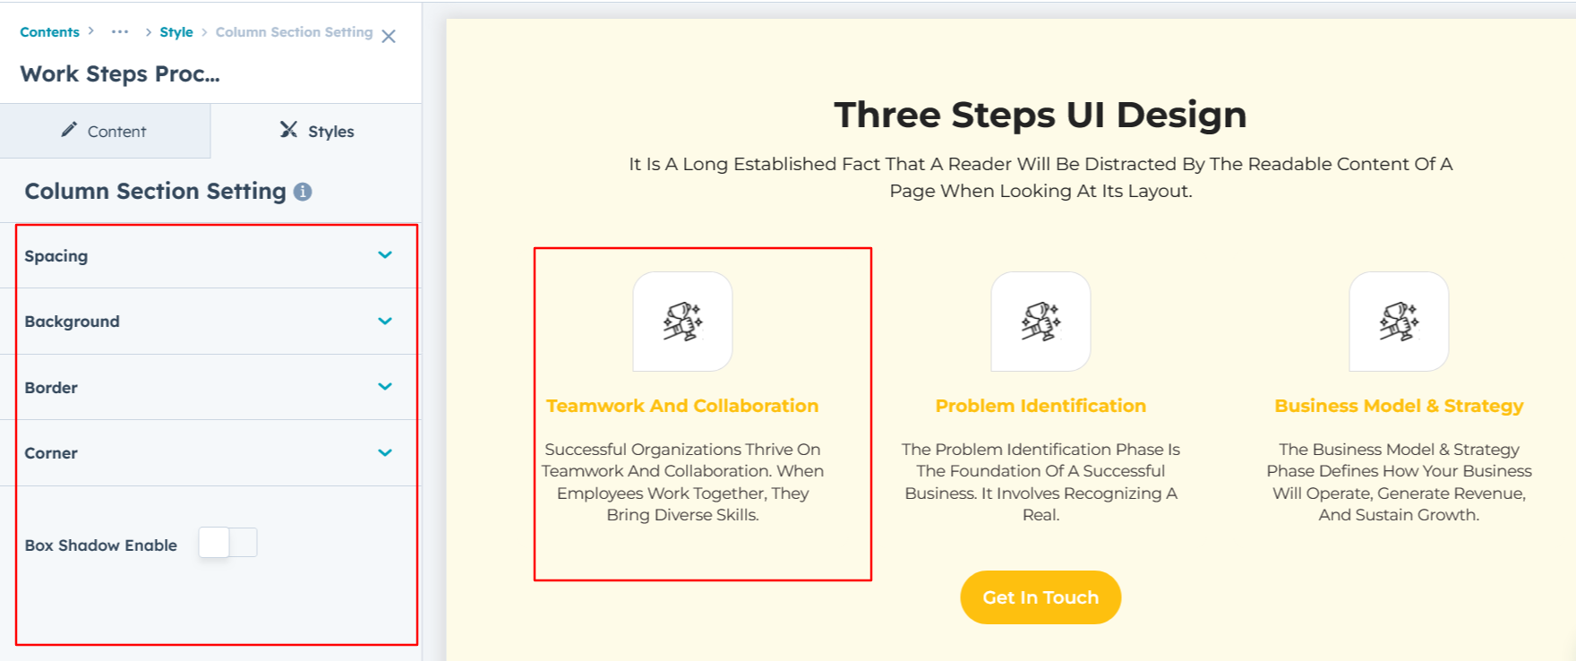Click the crossed-tools icon on Styles tab

click(x=288, y=130)
